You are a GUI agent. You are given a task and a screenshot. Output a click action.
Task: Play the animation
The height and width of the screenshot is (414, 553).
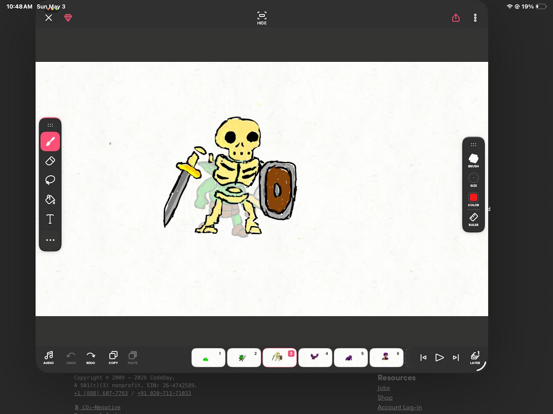click(x=439, y=357)
